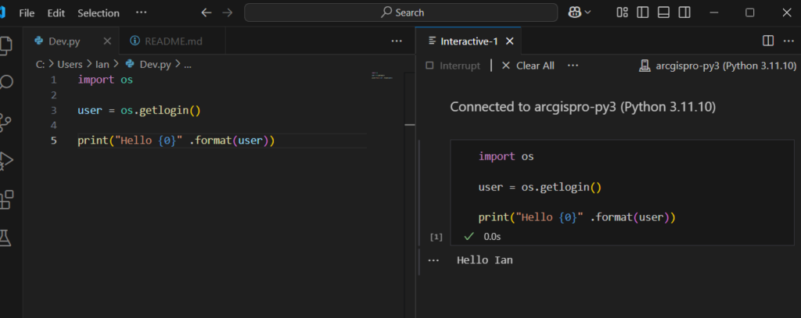This screenshot has width=801, height=318.
Task: Open the Selection menu
Action: point(99,13)
